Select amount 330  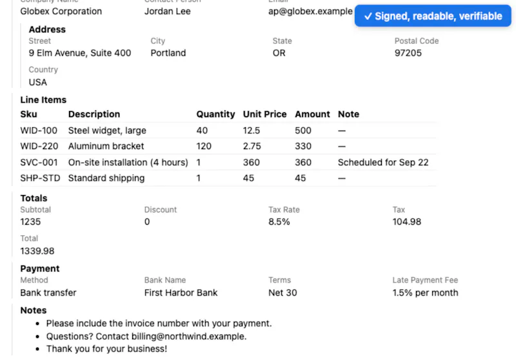point(303,146)
